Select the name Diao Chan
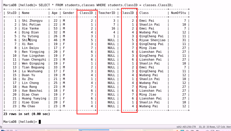 click(30, 95)
